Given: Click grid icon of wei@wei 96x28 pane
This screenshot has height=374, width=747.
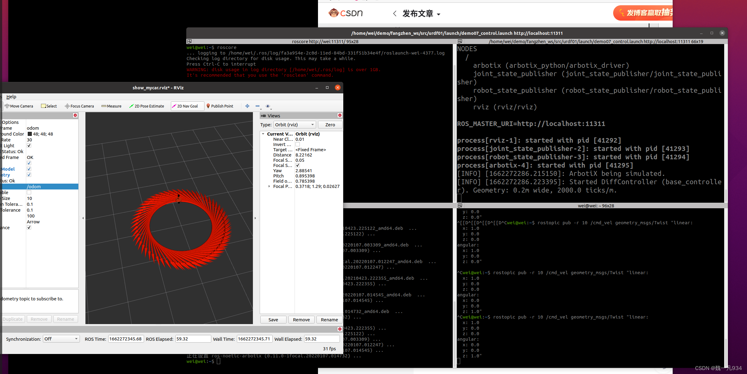Looking at the screenshot, I should tap(460, 205).
